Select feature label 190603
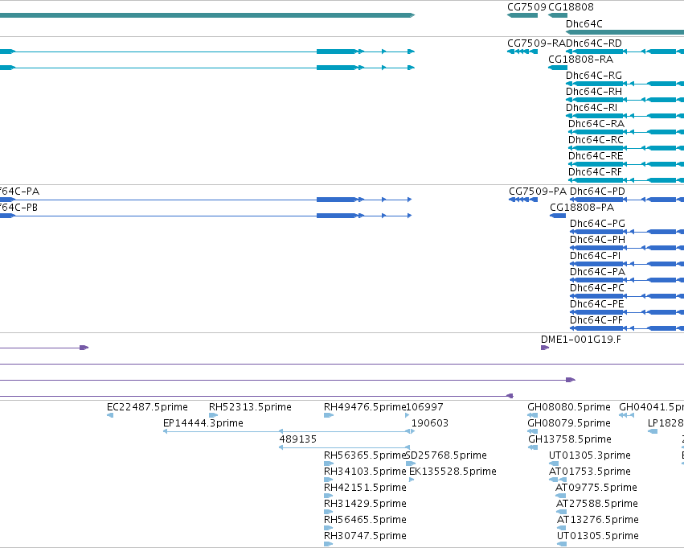The image size is (684, 548). (x=430, y=423)
